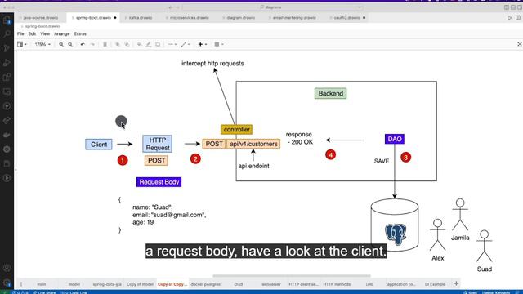Switch to java-course.drawio tab

tap(40, 18)
